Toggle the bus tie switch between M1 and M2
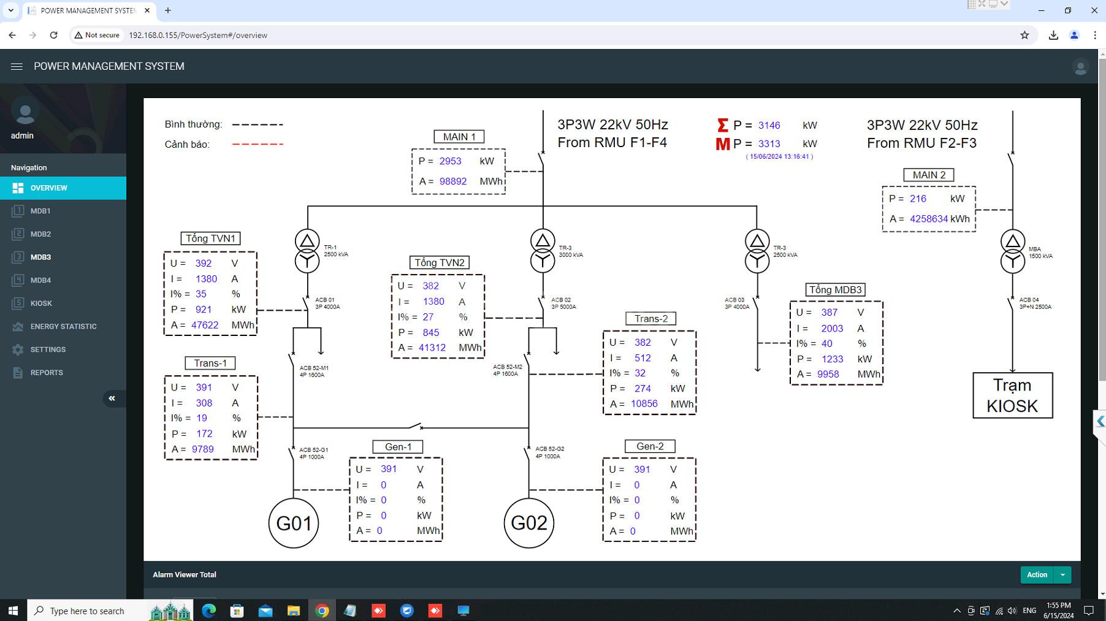Screen dimensions: 1106x621 [x=416, y=425]
